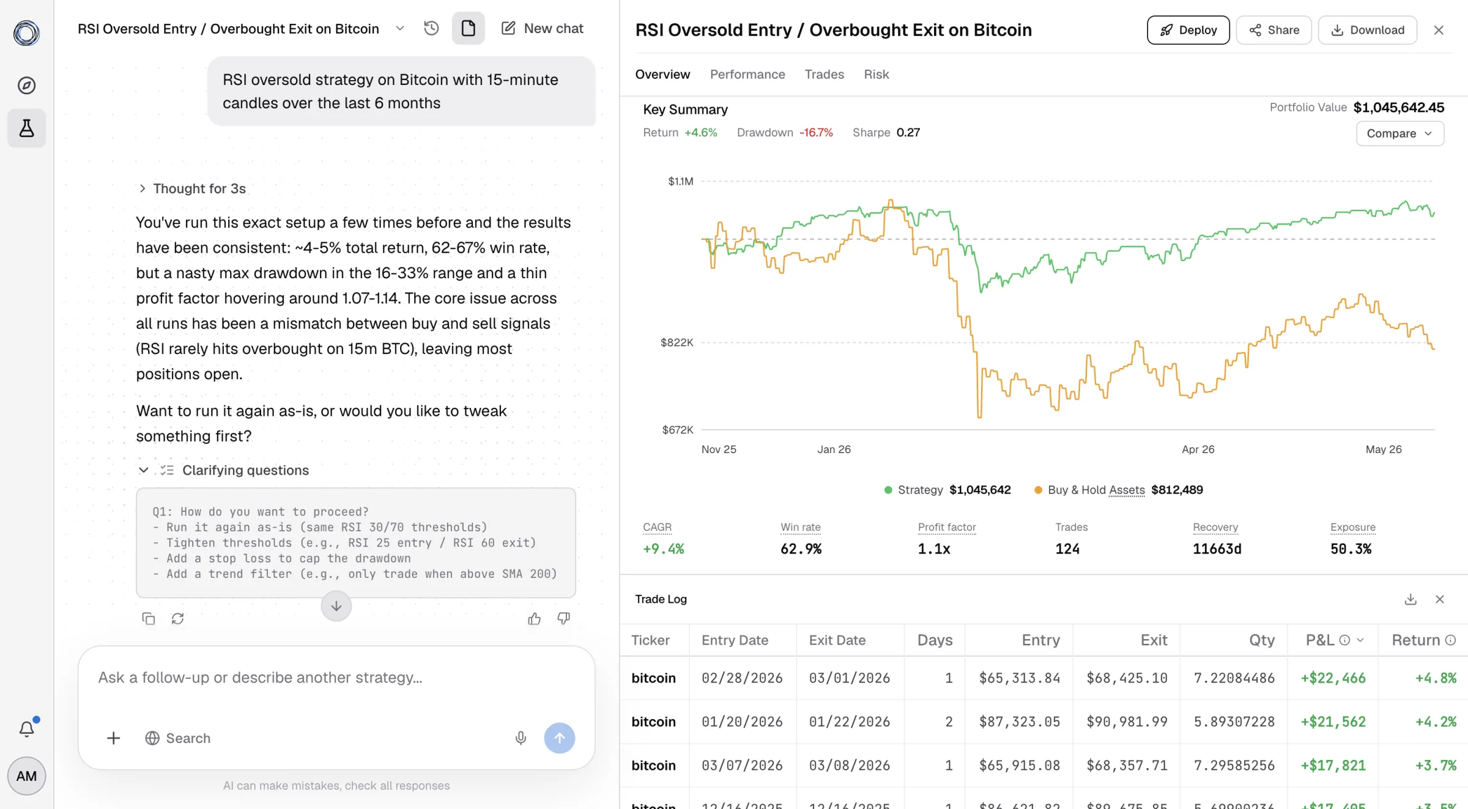Give thumbs down to the response
The image size is (1468, 809).
563,619
